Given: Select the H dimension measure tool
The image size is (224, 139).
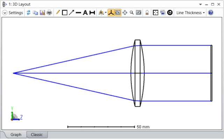Looking at the screenshot, I should click(92, 13).
